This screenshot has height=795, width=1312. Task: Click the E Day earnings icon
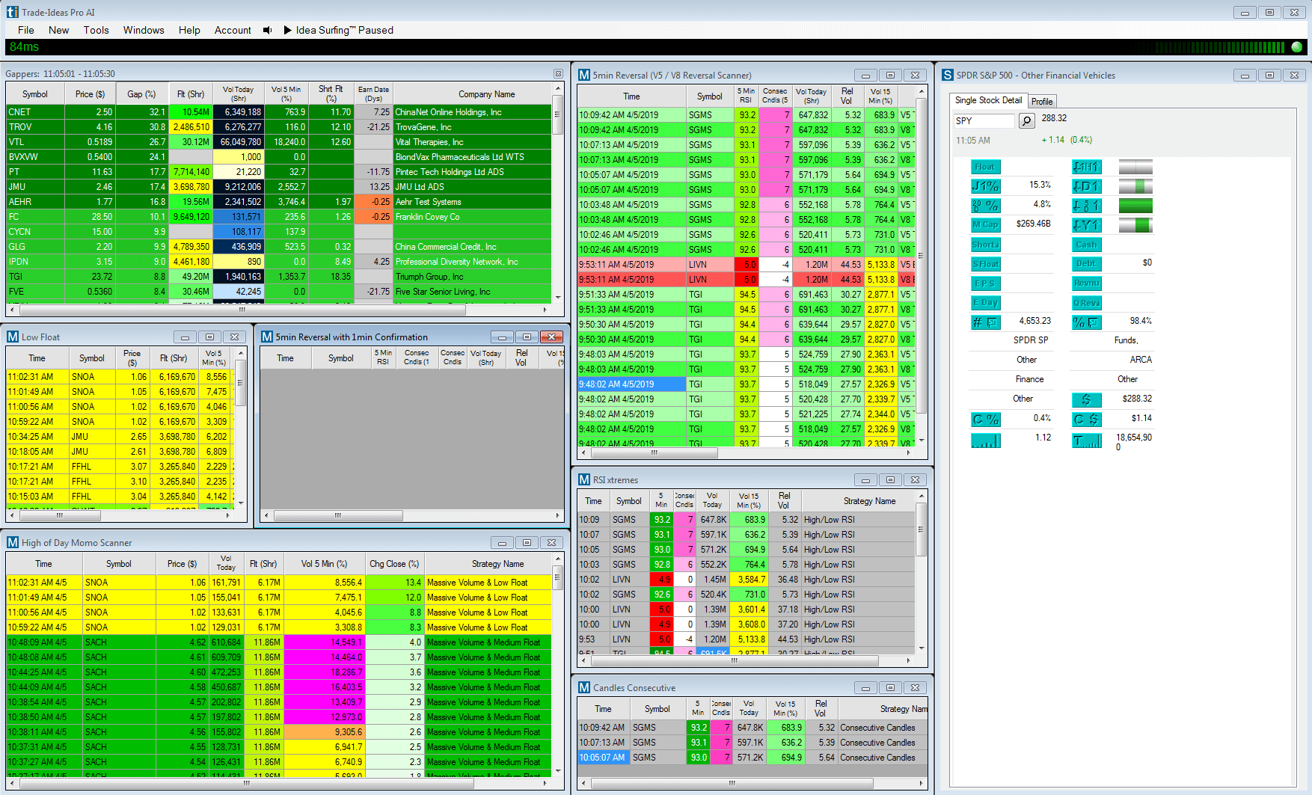point(985,303)
